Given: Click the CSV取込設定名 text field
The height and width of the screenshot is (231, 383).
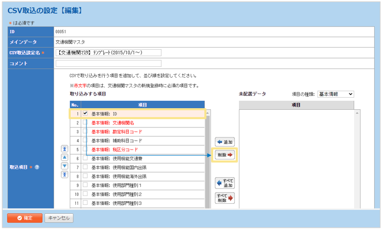Looking at the screenshot, I should pyautogui.click(x=108, y=52).
